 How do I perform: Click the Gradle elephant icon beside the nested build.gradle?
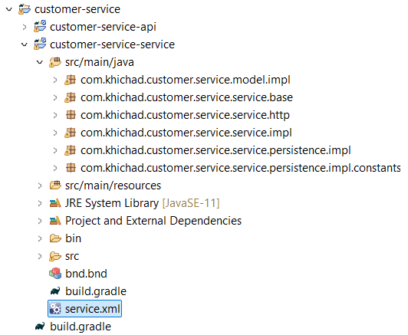55,291
